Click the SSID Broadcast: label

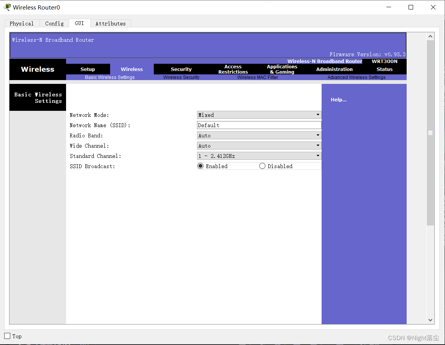[93, 166]
